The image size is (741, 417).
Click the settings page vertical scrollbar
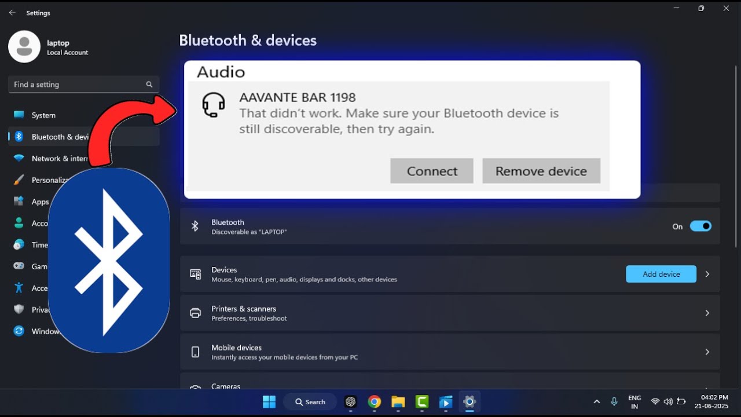click(x=736, y=156)
